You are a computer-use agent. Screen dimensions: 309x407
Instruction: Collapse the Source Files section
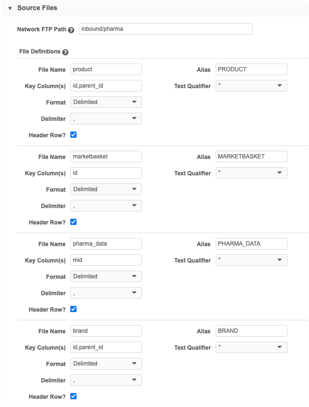[x=10, y=8]
